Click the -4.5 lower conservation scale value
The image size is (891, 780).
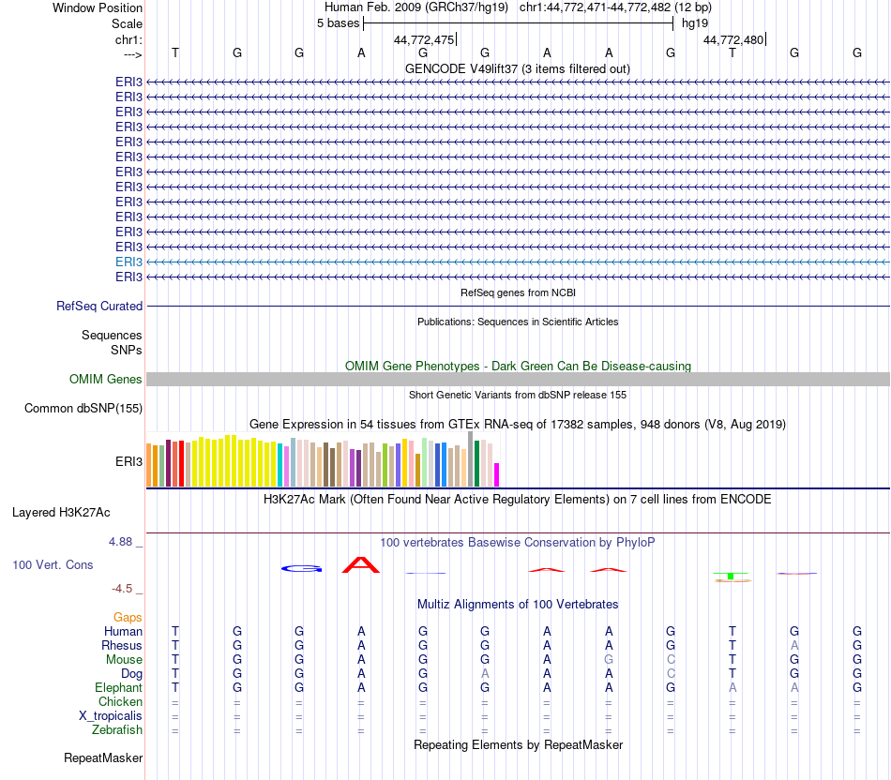122,589
